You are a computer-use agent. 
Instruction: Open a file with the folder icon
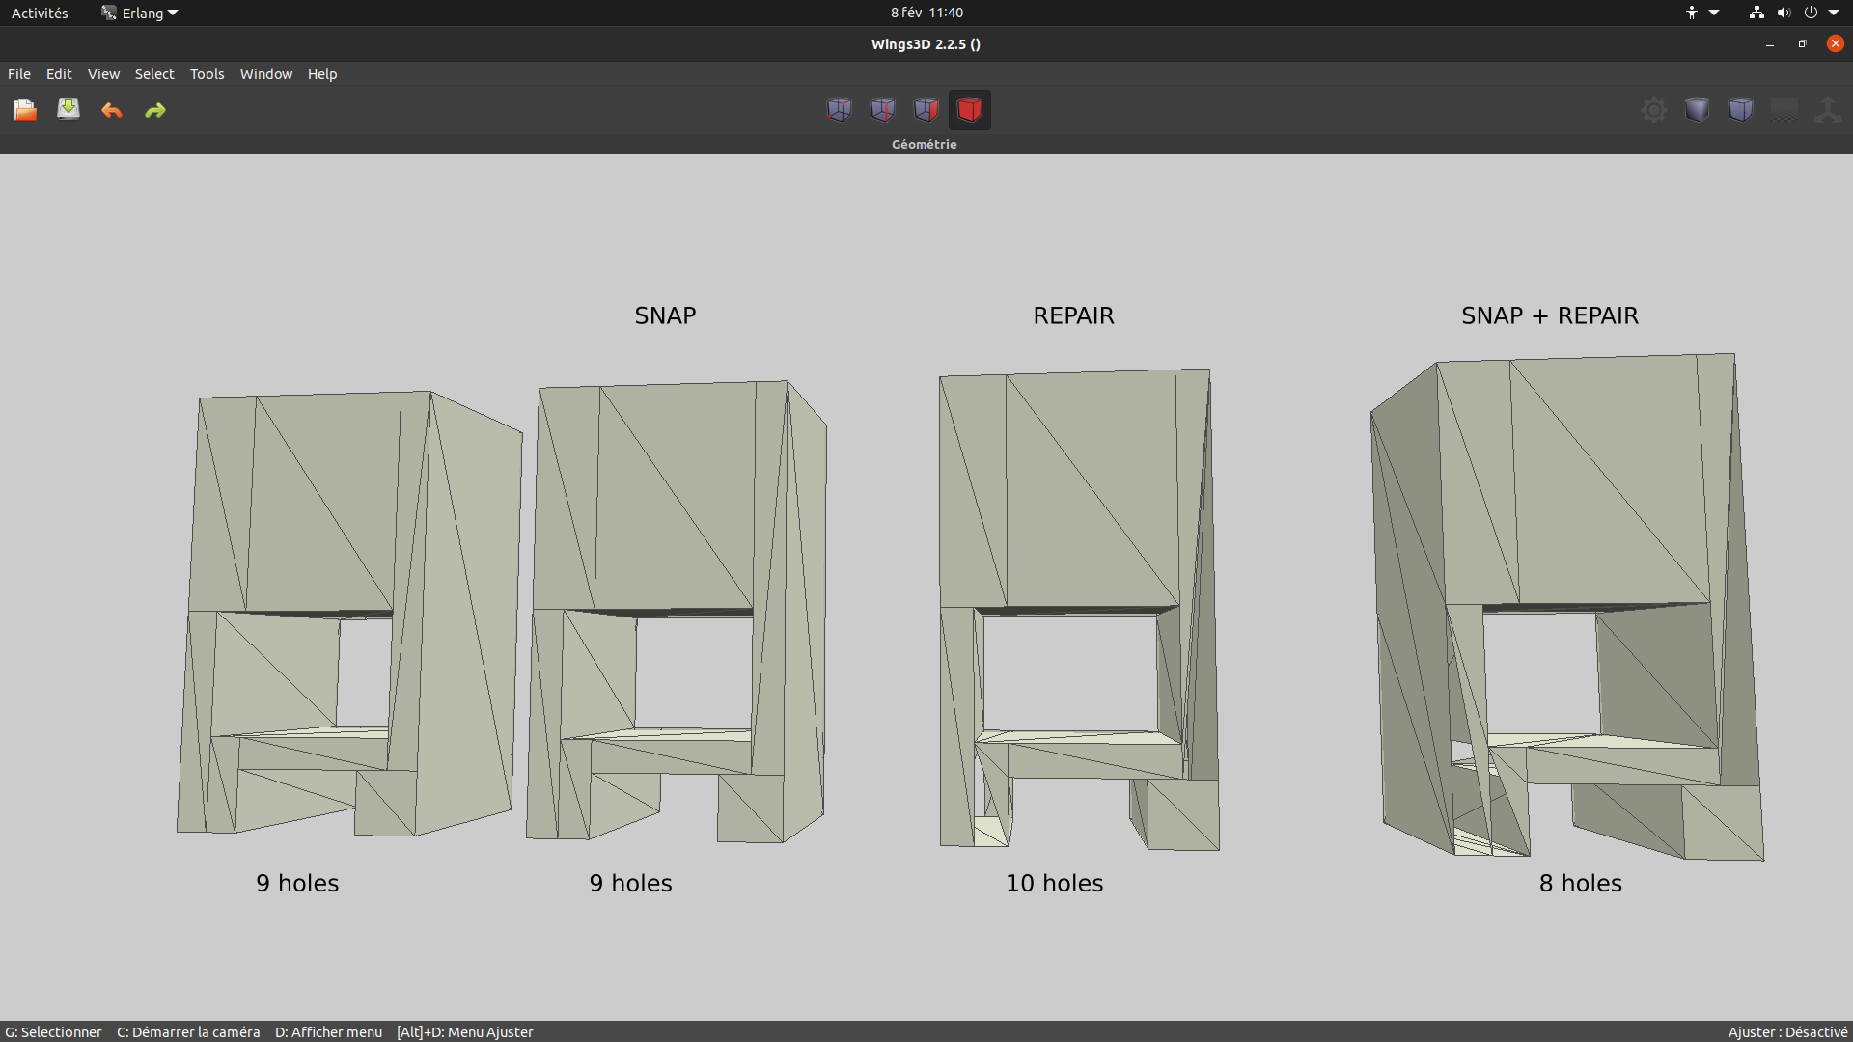tap(24, 109)
